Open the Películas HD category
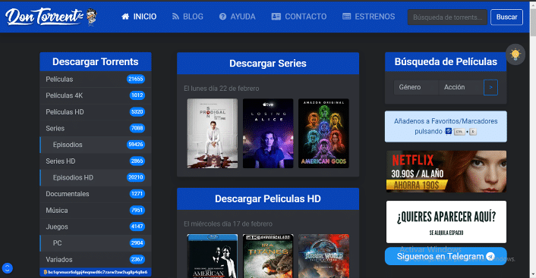536x278 pixels. coord(96,112)
